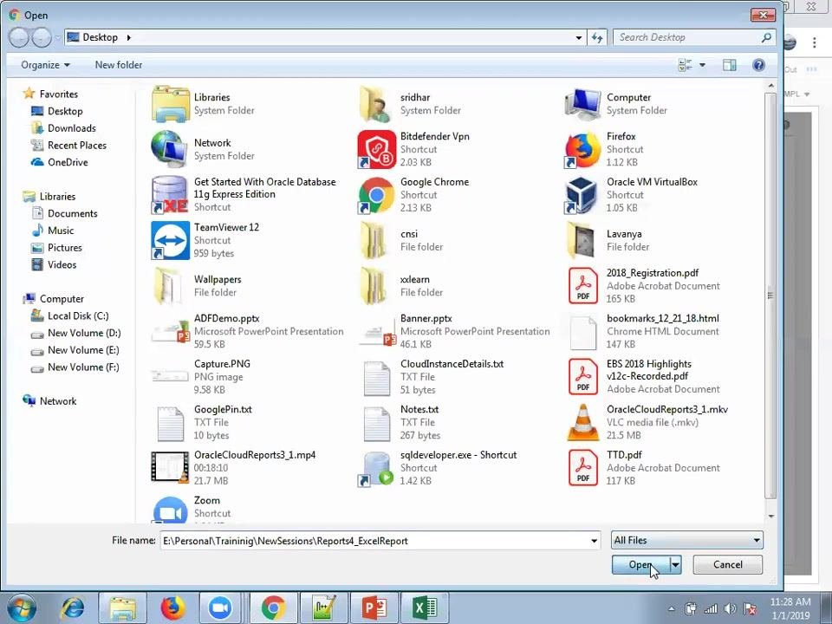Select the Oracle Database 11g Express shortcut icon

[170, 195]
